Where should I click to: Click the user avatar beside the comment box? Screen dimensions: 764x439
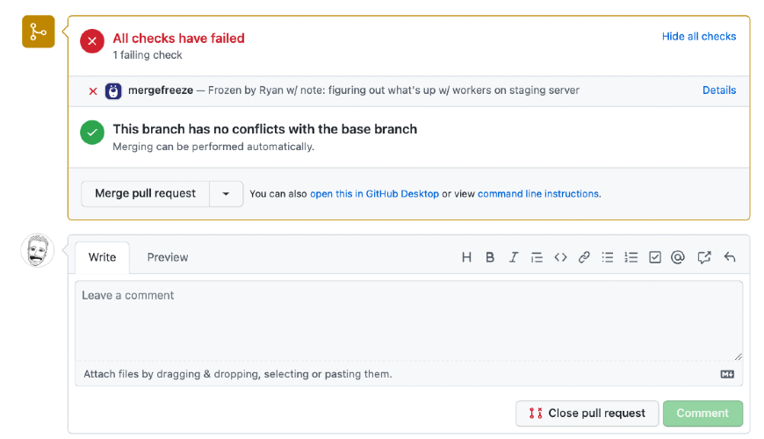[38, 250]
